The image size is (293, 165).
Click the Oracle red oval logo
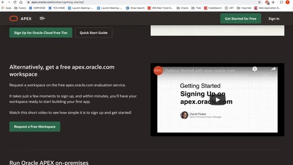pos(14,18)
